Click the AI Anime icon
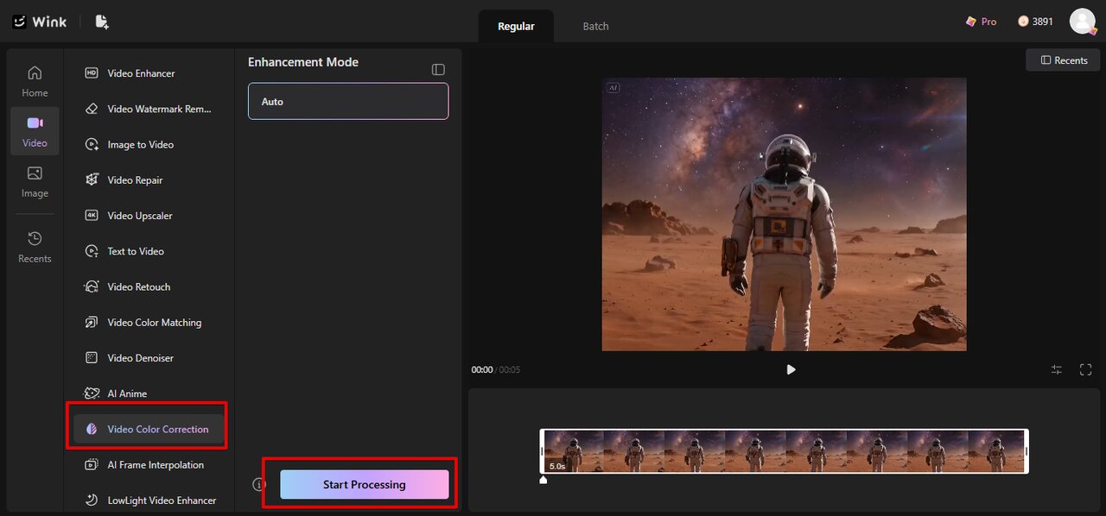1106x516 pixels. pos(92,393)
